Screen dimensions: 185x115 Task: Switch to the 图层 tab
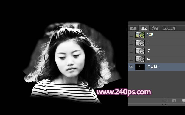pos(133,28)
